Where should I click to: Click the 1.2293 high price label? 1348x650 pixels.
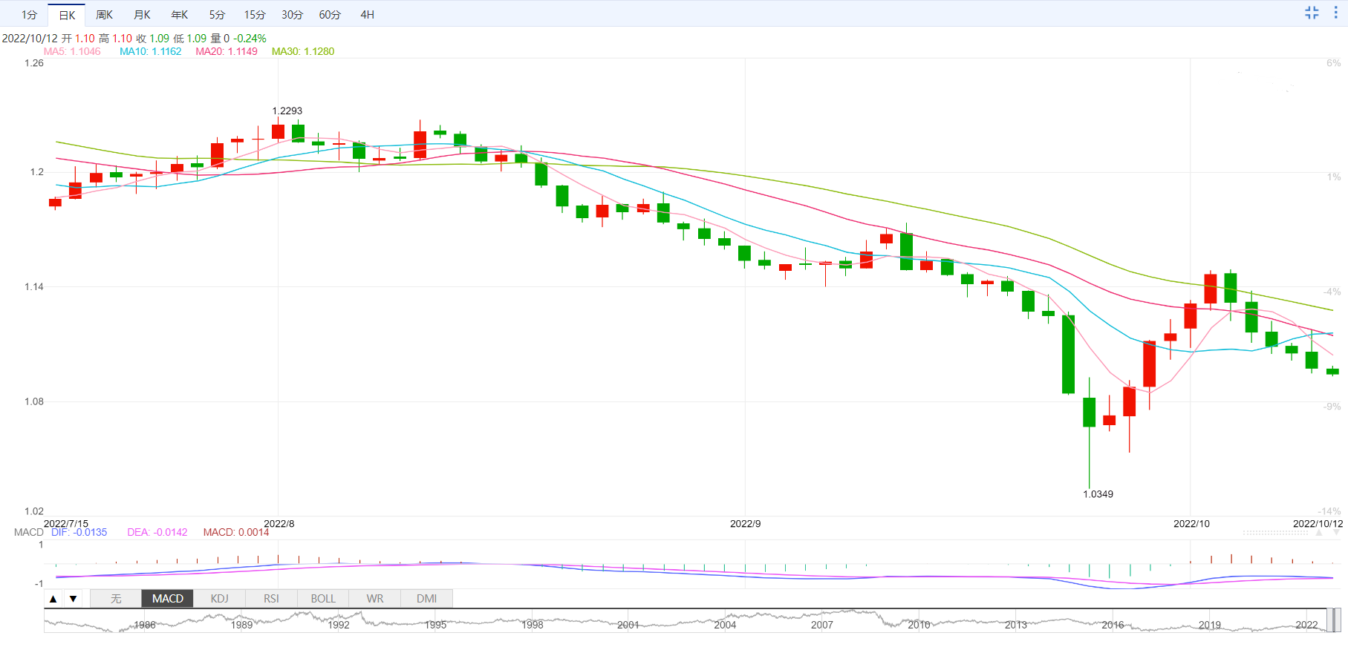[287, 111]
